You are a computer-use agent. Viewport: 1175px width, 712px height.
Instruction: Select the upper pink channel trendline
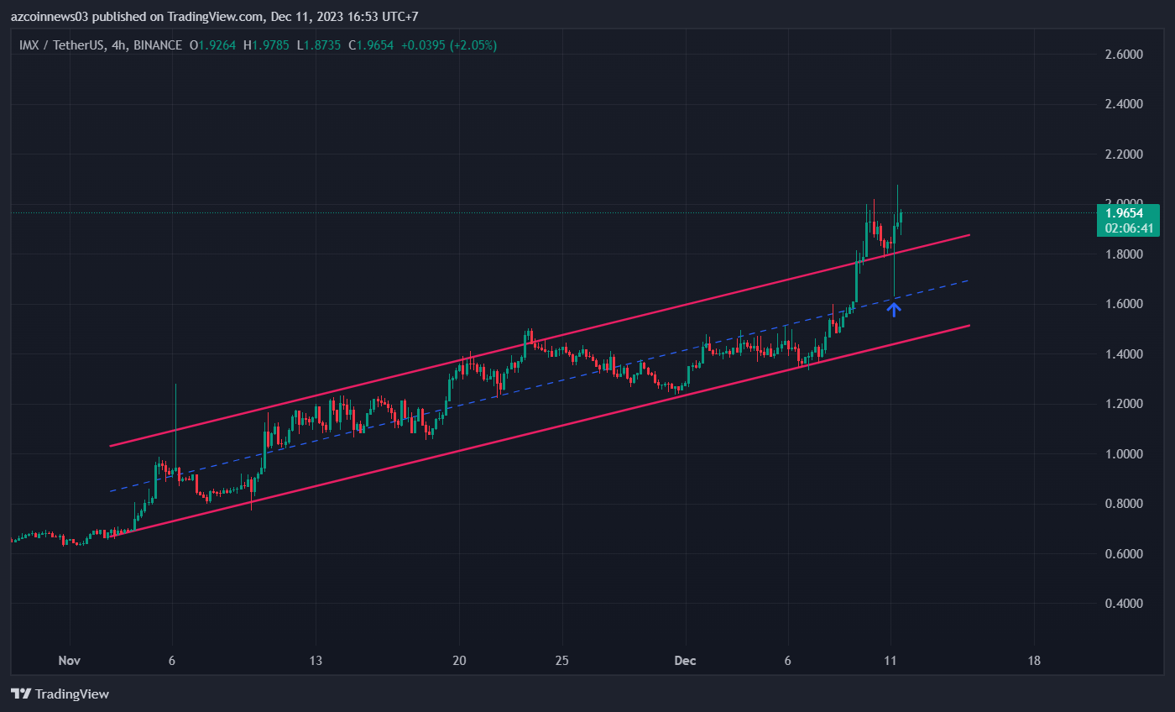[540, 340]
